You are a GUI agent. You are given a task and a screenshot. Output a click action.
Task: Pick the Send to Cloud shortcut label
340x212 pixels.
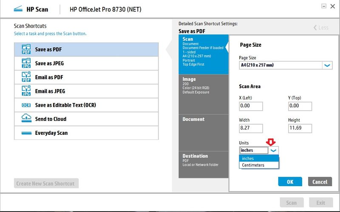pyautogui.click(x=51, y=119)
